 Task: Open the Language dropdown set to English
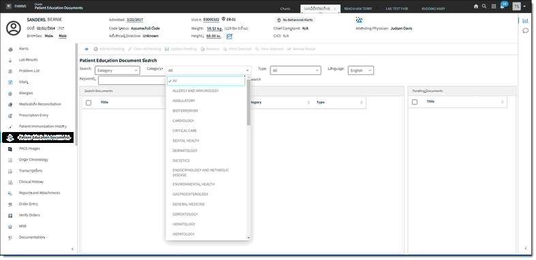point(361,70)
